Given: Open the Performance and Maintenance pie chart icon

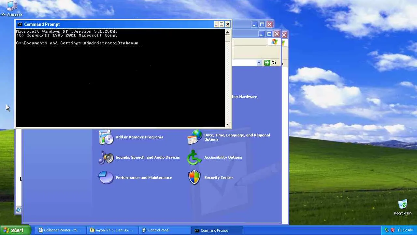Looking at the screenshot, I should point(106,178).
